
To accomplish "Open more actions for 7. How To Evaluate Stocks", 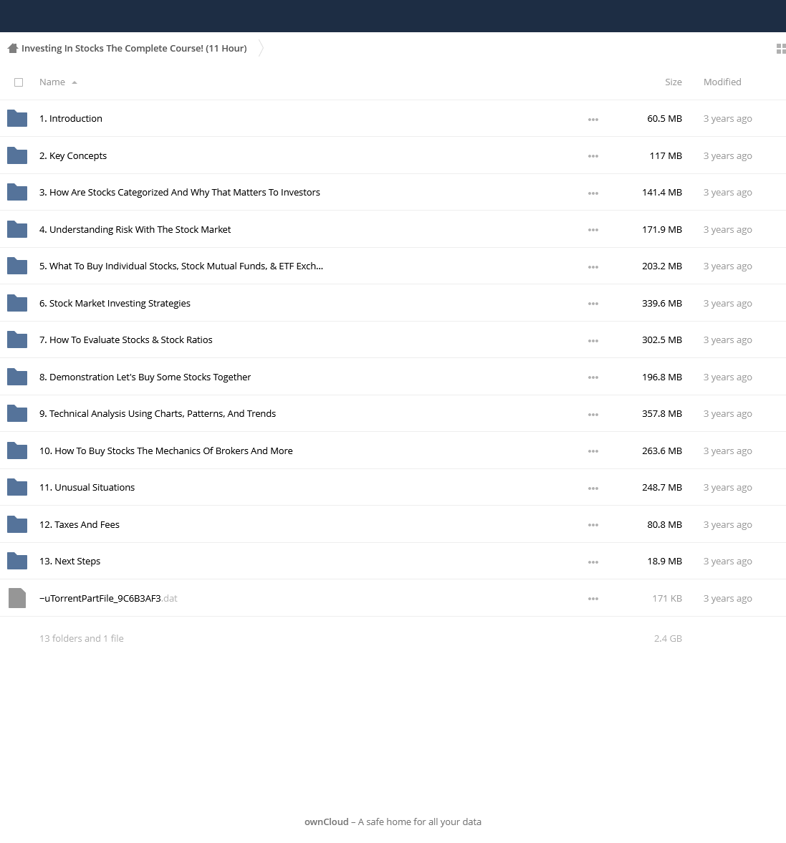I will click(x=593, y=340).
